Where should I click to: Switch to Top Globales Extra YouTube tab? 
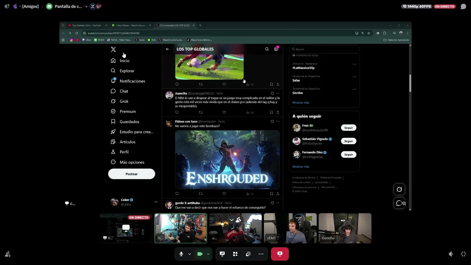tap(87, 25)
